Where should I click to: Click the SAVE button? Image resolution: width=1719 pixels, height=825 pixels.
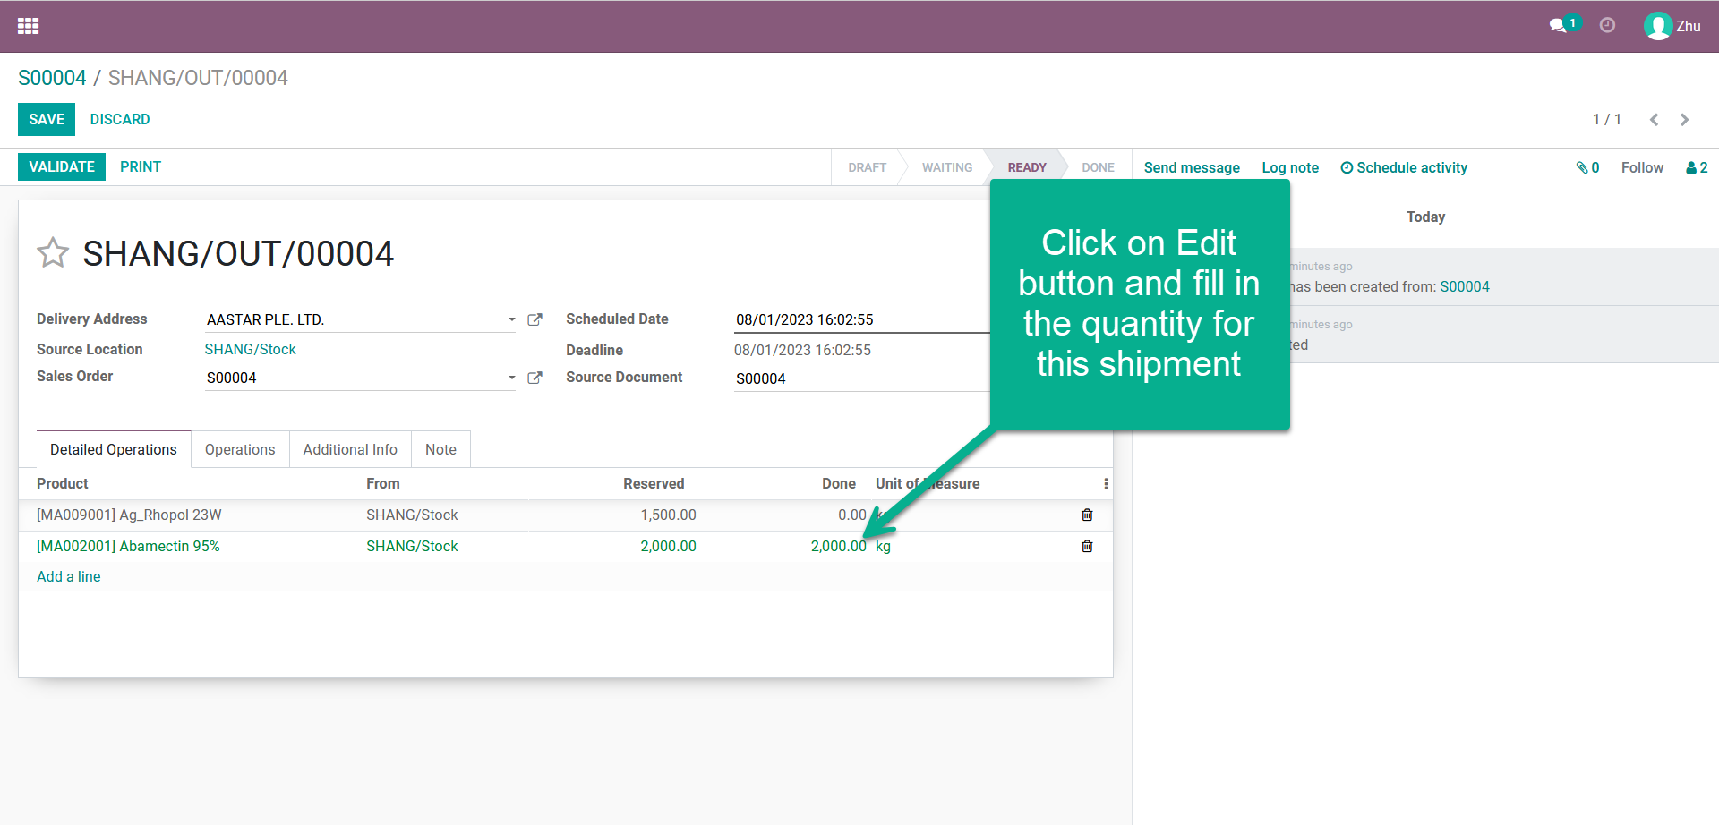coord(47,119)
